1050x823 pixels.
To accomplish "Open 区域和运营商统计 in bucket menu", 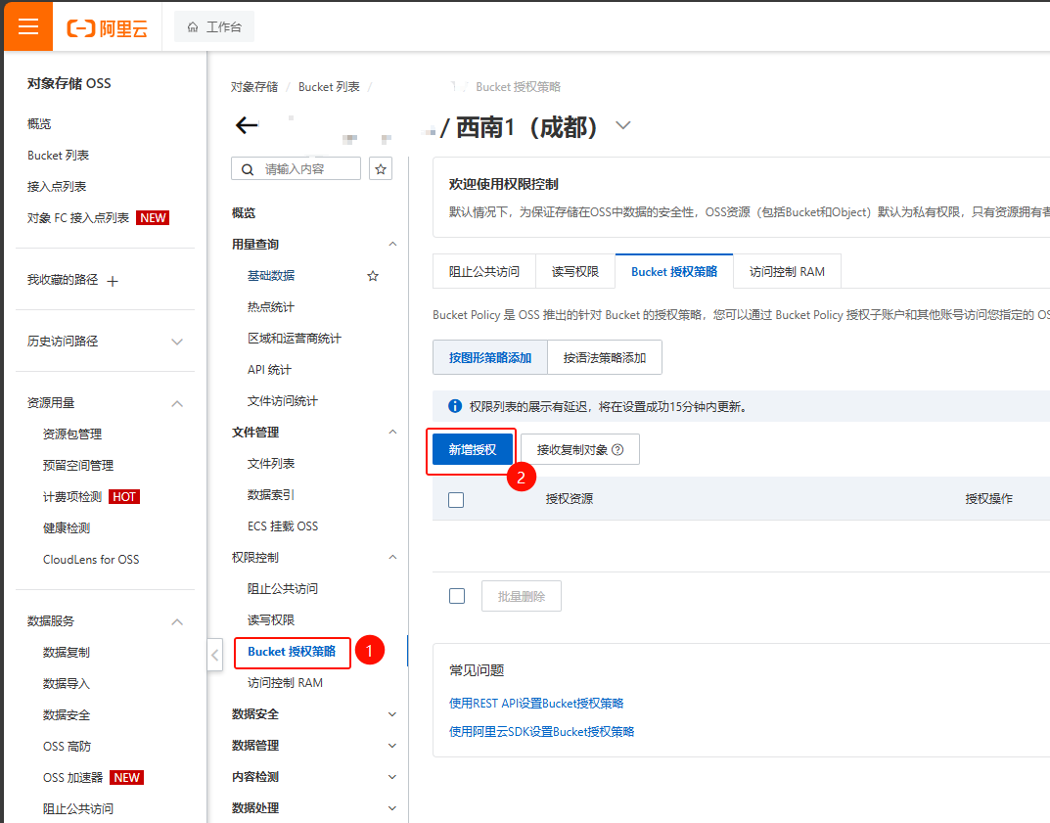I will pyautogui.click(x=294, y=339).
